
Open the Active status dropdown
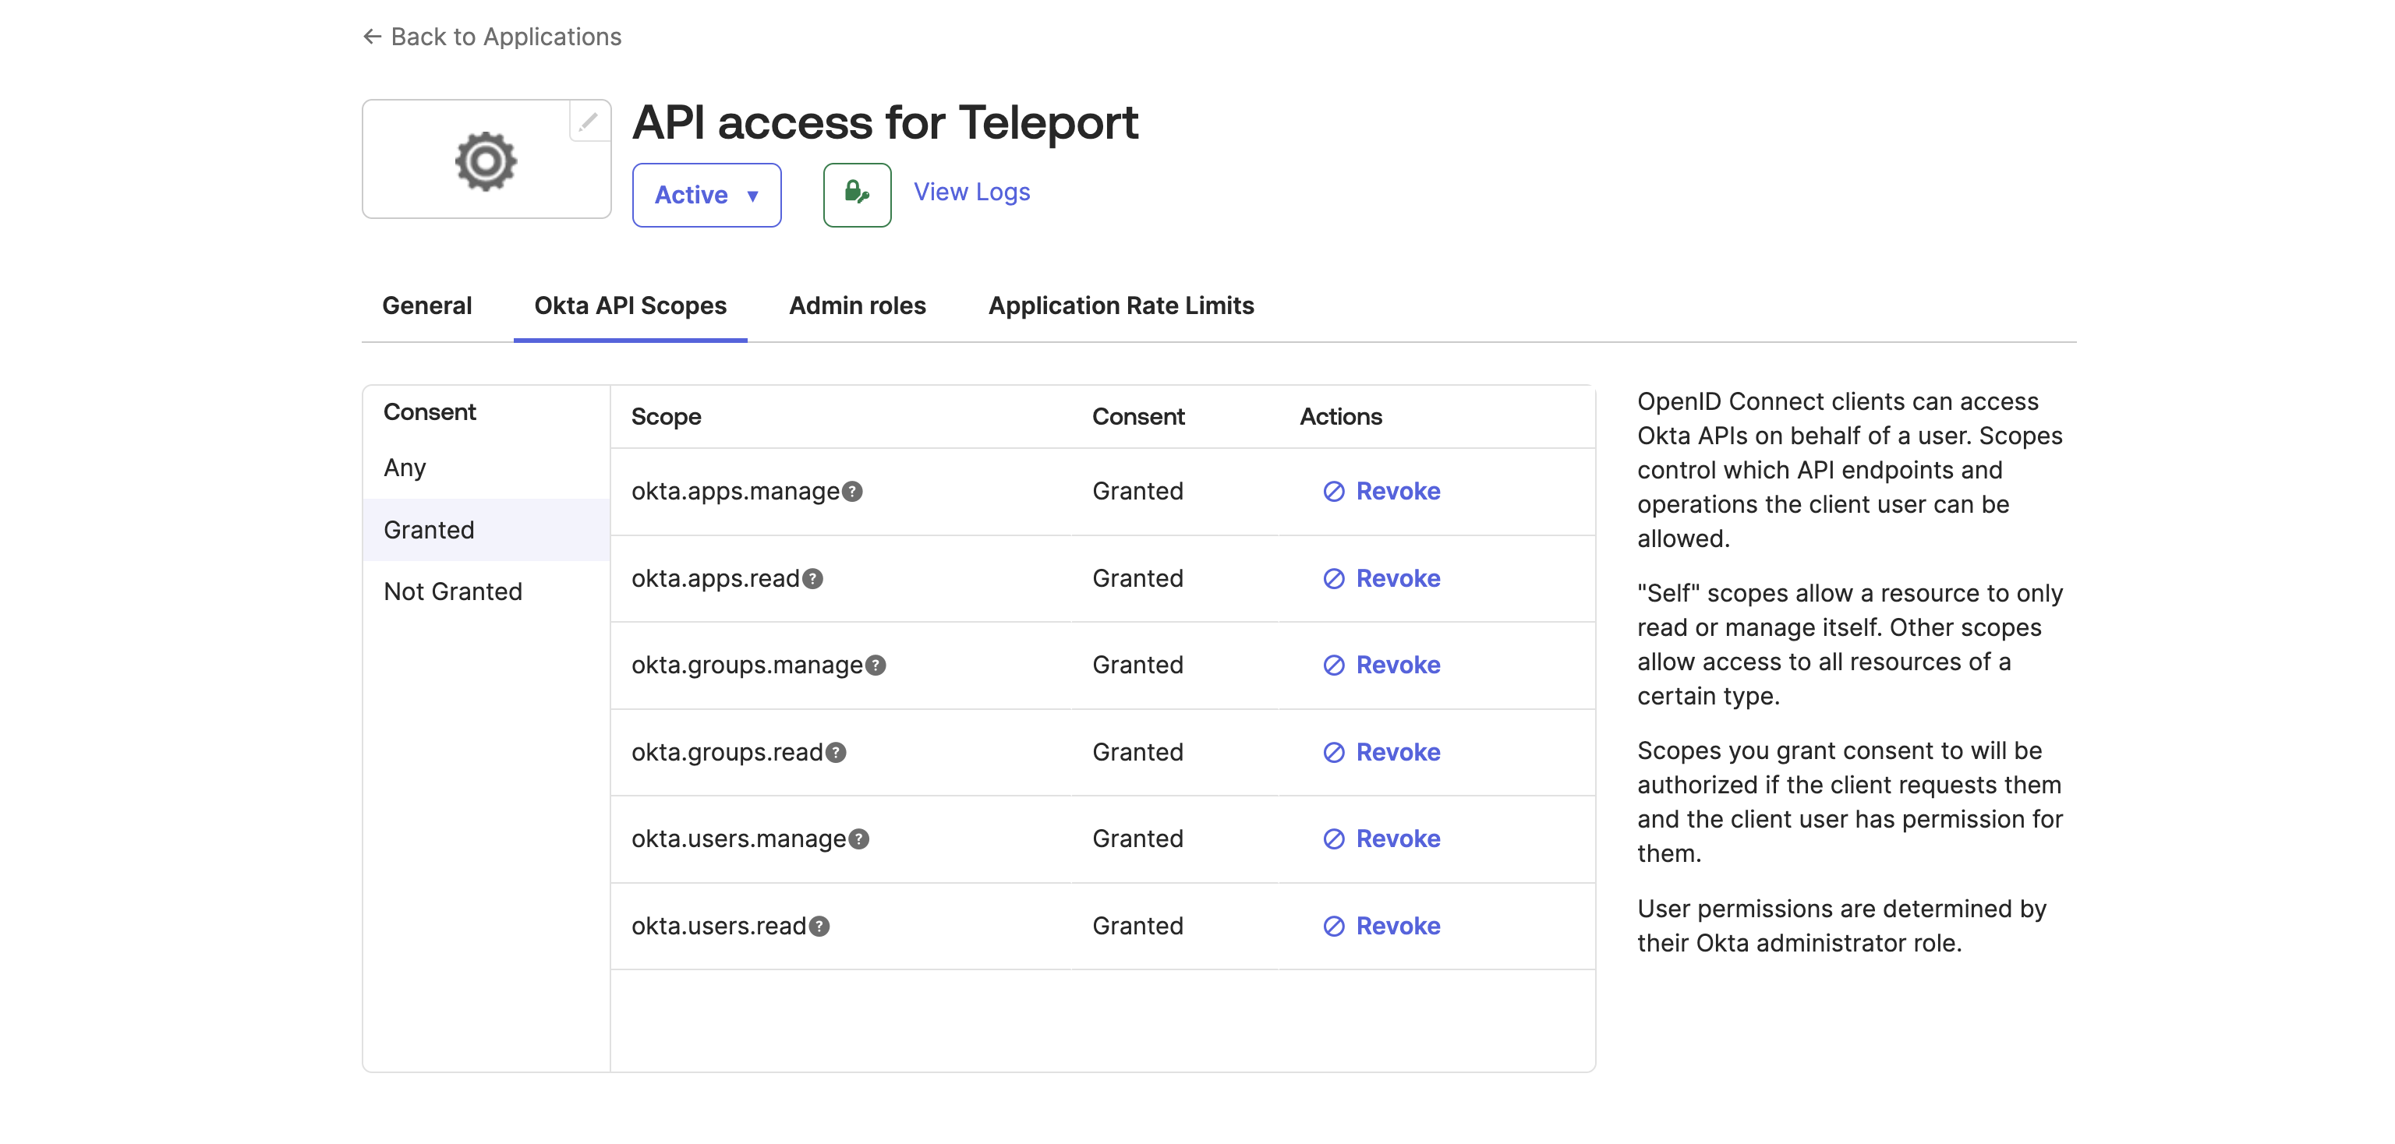[706, 194]
